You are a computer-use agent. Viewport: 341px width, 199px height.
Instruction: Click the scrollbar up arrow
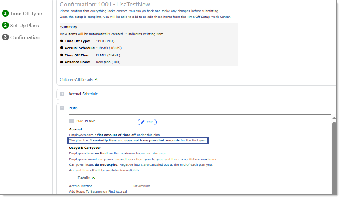[334, 118]
